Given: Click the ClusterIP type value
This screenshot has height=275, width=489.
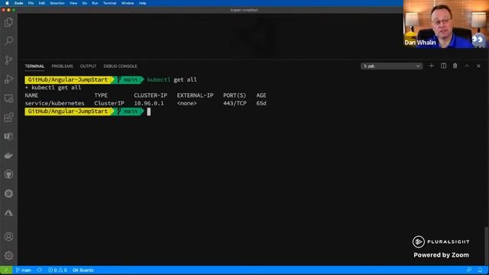Looking at the screenshot, I should 109,103.
